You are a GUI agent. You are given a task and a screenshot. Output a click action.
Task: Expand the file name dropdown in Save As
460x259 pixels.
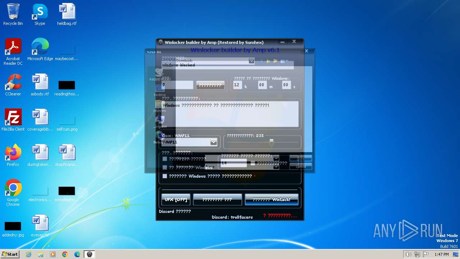click(x=276, y=159)
